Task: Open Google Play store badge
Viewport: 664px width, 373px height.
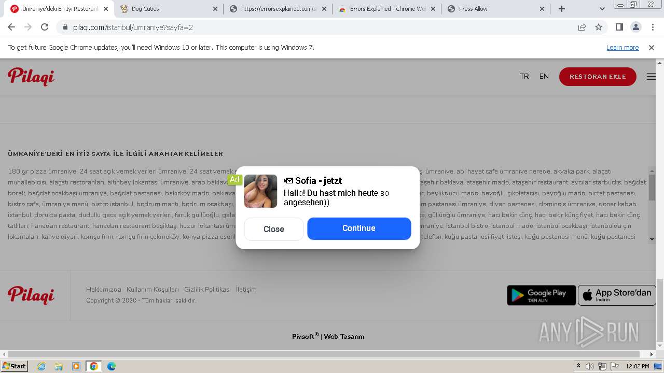Action: click(541, 295)
